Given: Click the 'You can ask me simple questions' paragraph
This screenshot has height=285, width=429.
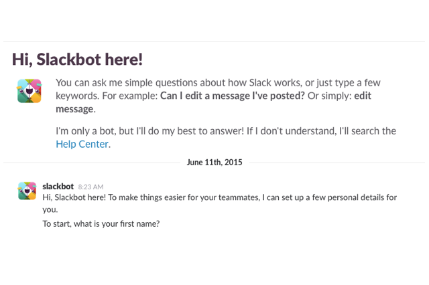Looking at the screenshot, I should pyautogui.click(x=218, y=96).
